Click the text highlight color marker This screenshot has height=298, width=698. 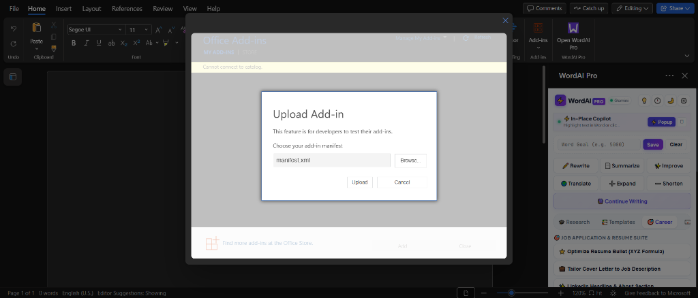[x=166, y=43]
